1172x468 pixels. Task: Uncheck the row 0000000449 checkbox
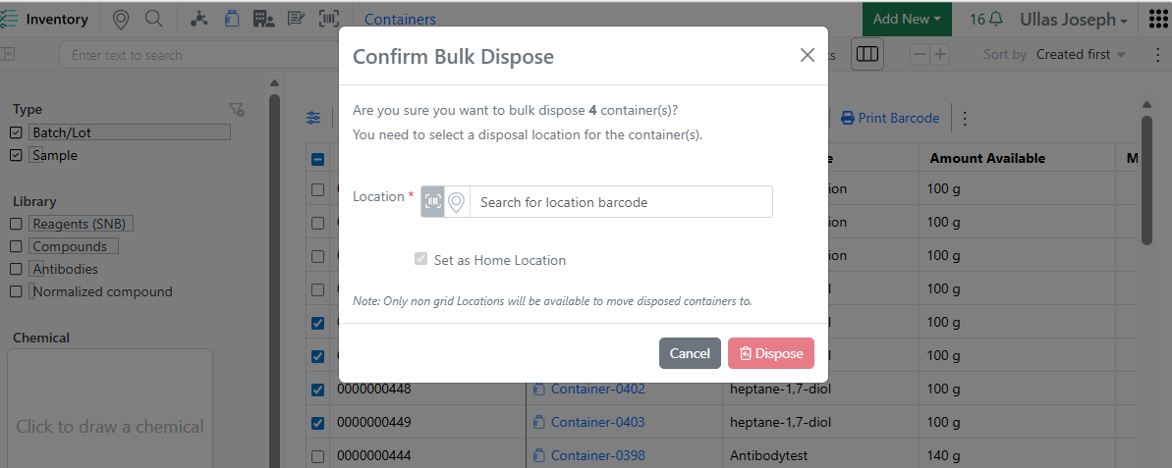tap(317, 423)
